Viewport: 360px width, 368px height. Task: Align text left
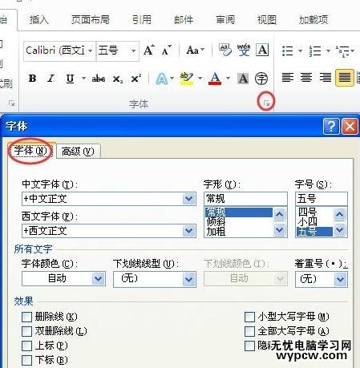tap(288, 78)
